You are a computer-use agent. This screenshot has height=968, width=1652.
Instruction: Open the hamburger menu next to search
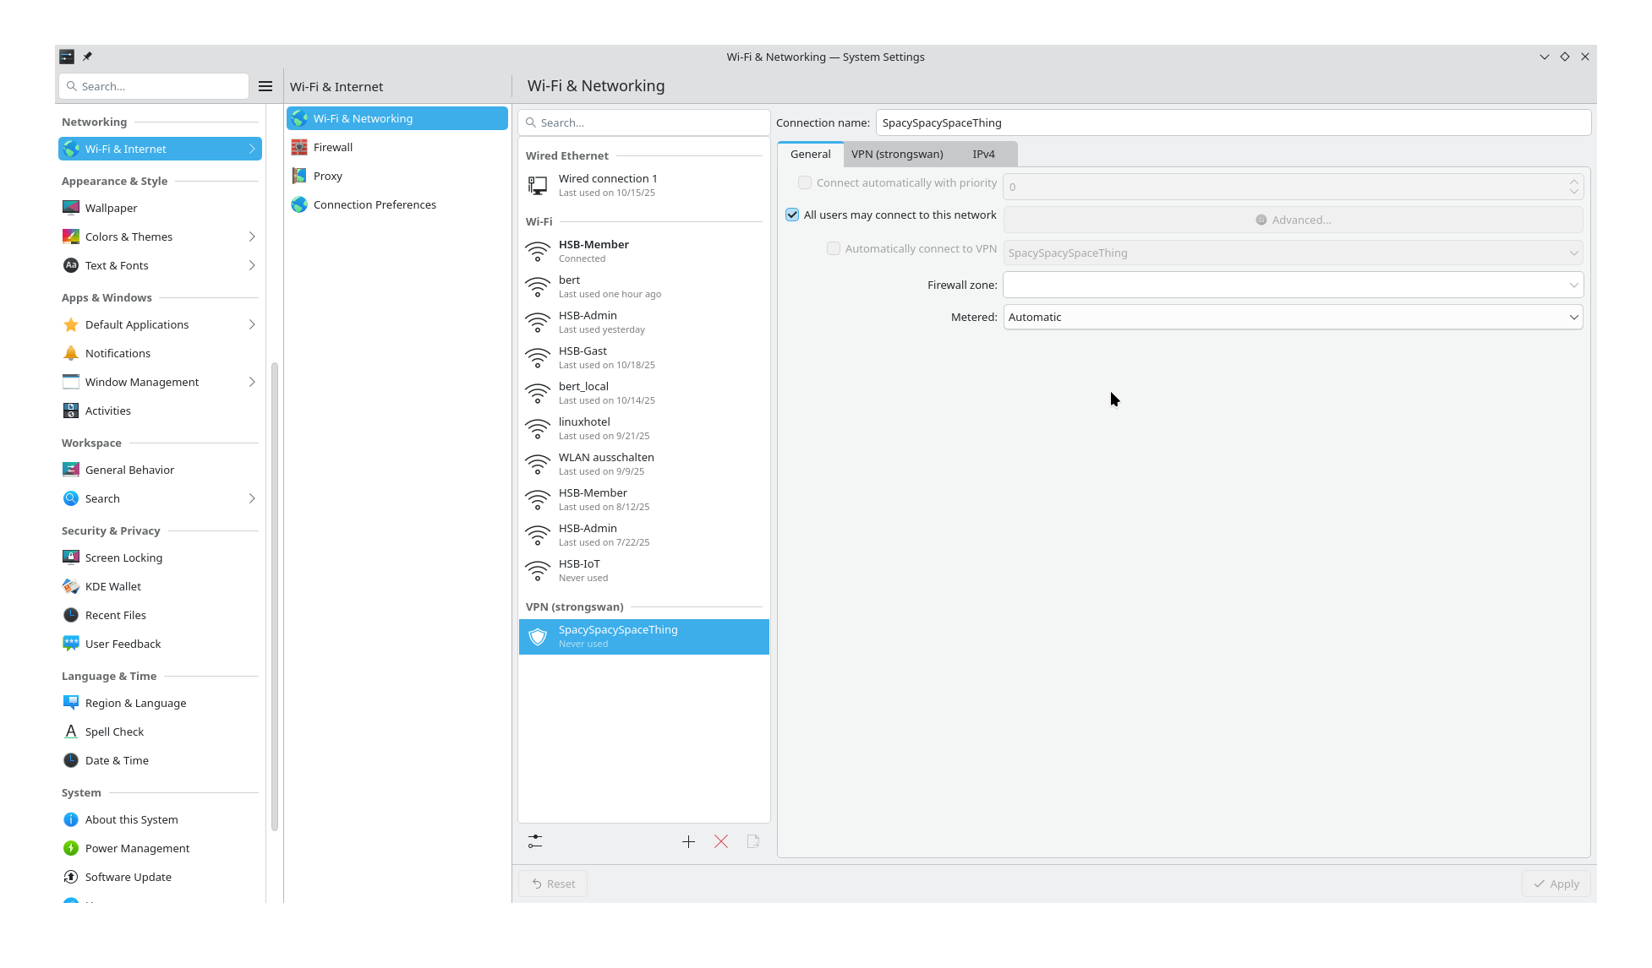coord(265,86)
